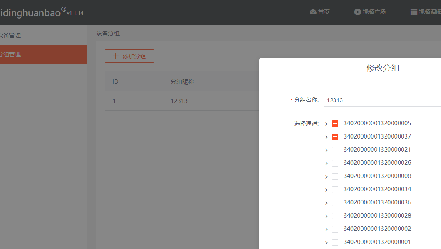
Task: Click the 分组名称 input field
Action: pyautogui.click(x=382, y=100)
